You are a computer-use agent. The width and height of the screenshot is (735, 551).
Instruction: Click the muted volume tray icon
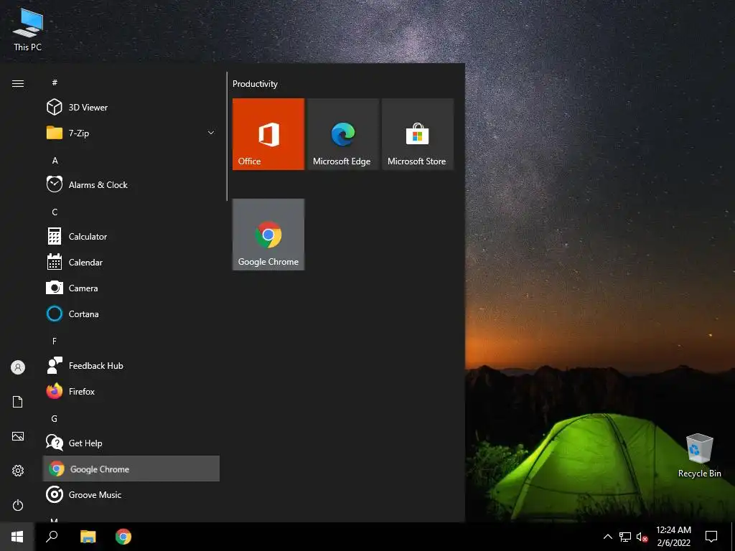pyautogui.click(x=642, y=537)
